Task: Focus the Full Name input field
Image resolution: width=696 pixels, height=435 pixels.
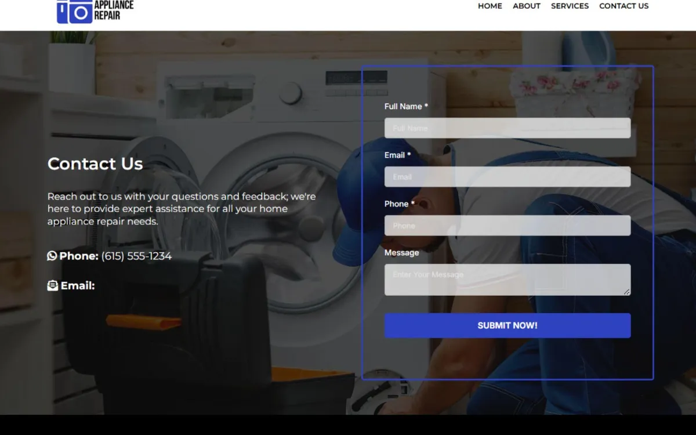Action: pos(507,128)
